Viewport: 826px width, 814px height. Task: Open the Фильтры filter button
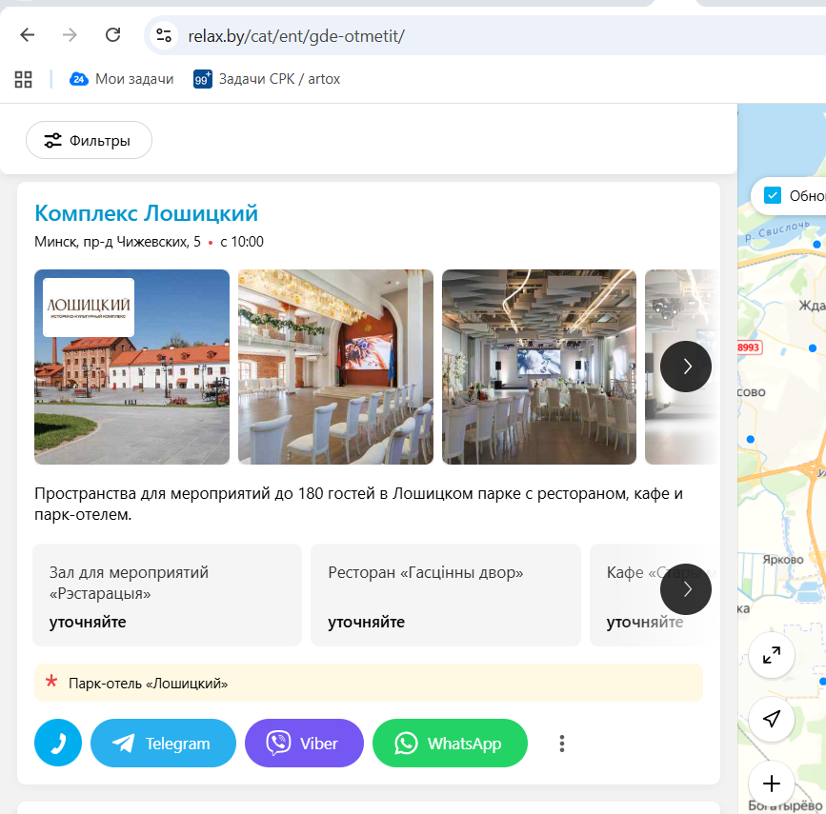tap(89, 140)
